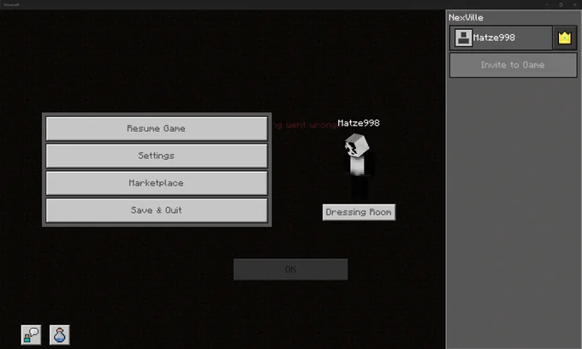Viewport: 582px width, 349px height.
Task: Click Matze998's player avatar icon
Action: tap(463, 38)
